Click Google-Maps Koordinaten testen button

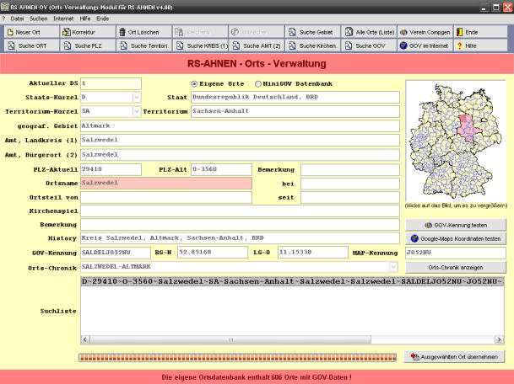coord(456,239)
